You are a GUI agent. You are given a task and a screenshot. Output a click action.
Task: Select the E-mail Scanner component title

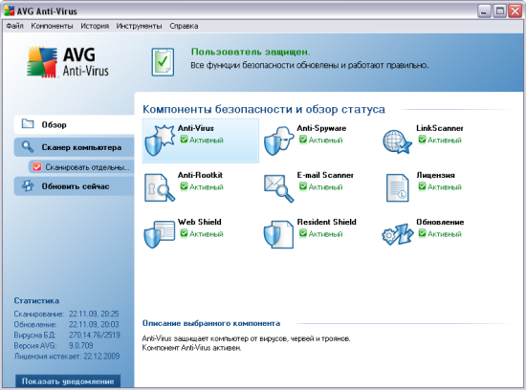click(x=325, y=175)
